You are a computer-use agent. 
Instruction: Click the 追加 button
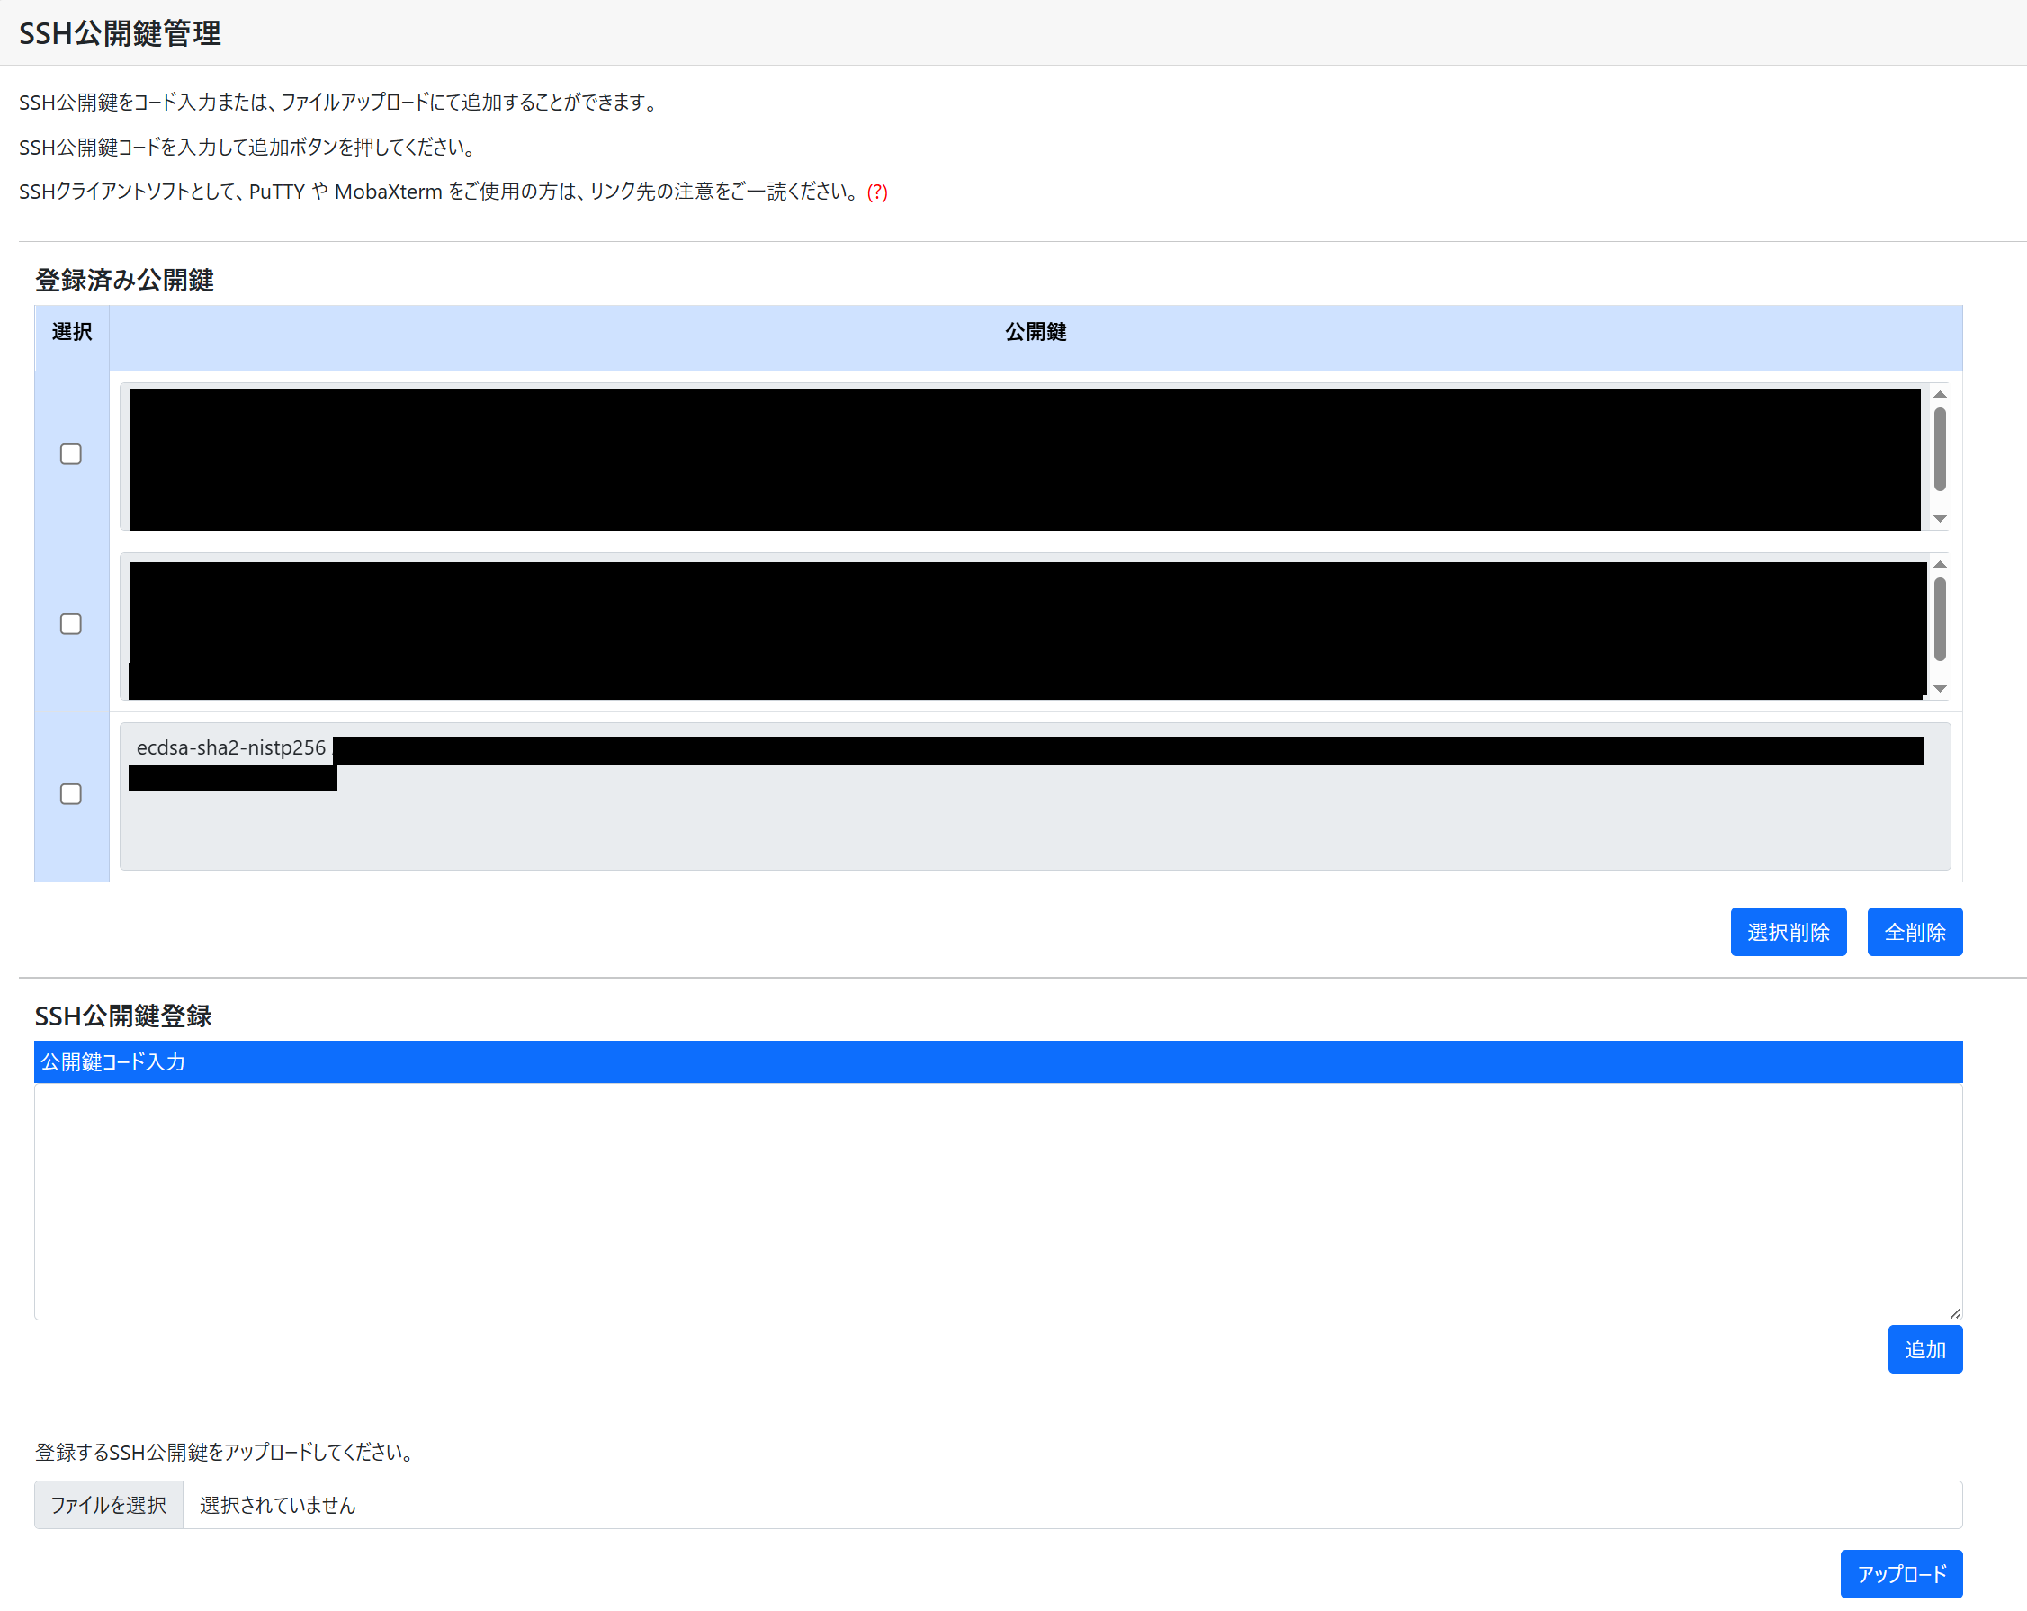point(1924,1348)
